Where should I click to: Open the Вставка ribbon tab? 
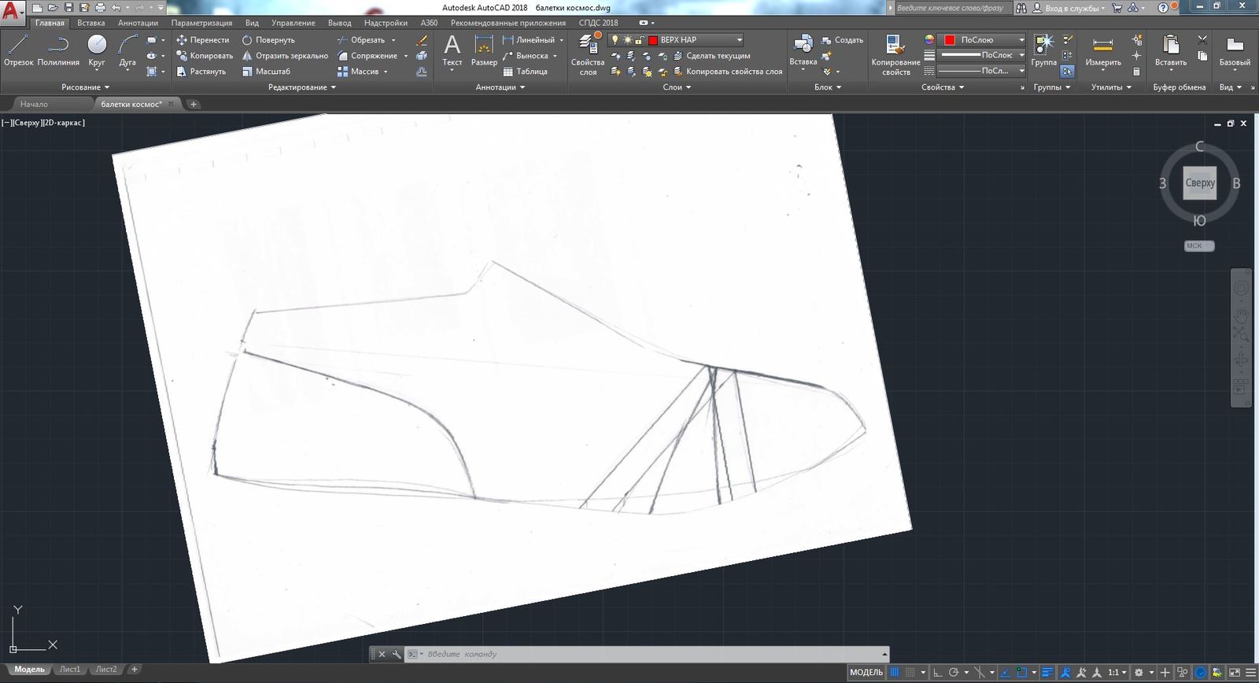[x=91, y=23]
